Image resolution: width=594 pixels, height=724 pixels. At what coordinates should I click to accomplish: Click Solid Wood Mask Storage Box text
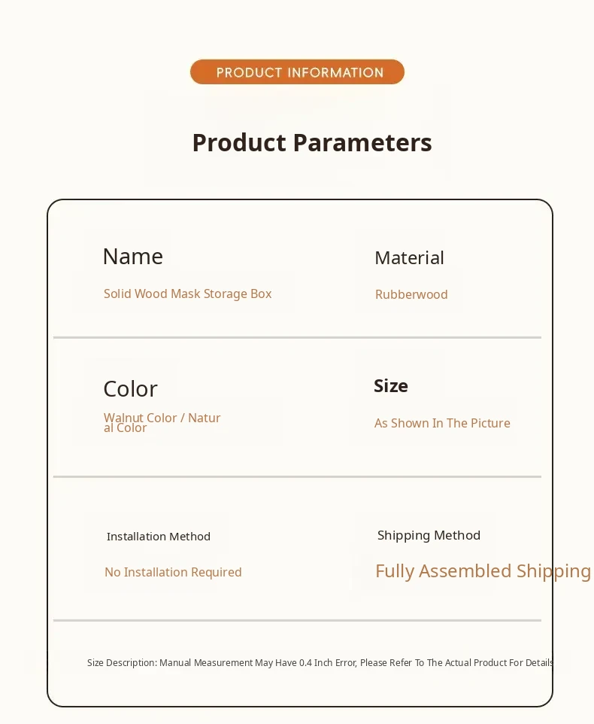[187, 294]
